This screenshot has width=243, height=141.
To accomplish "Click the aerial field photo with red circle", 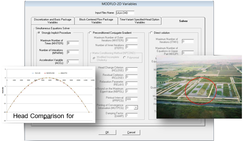I will pyautogui.click(x=199, y=87).
